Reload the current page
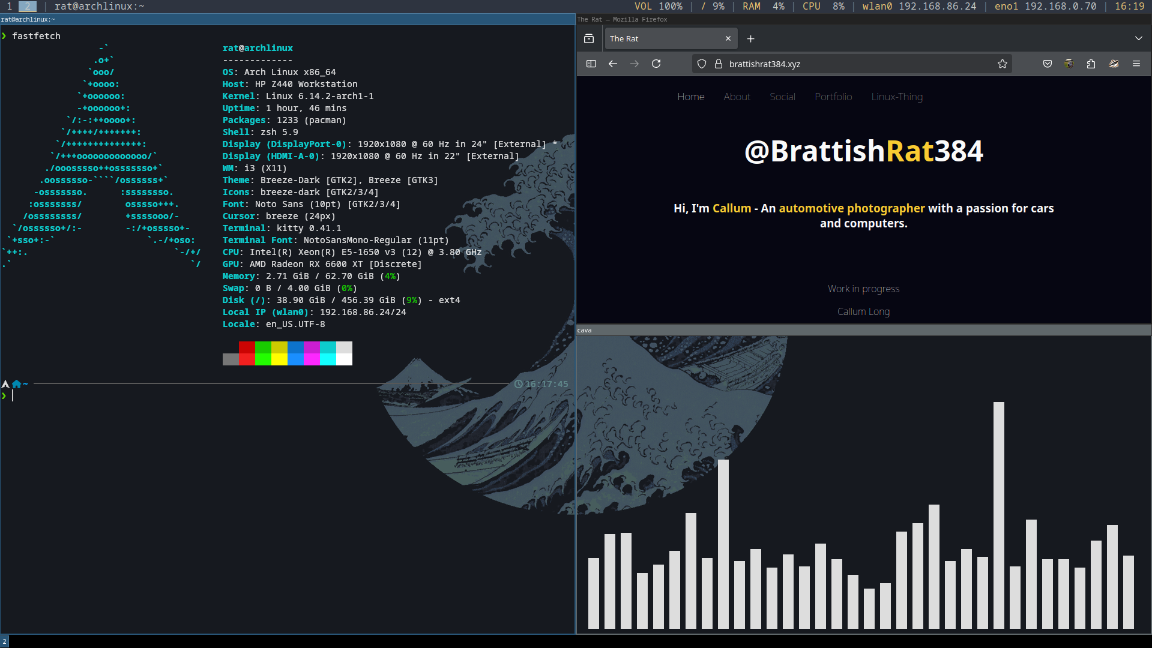The image size is (1152, 648). tap(656, 64)
